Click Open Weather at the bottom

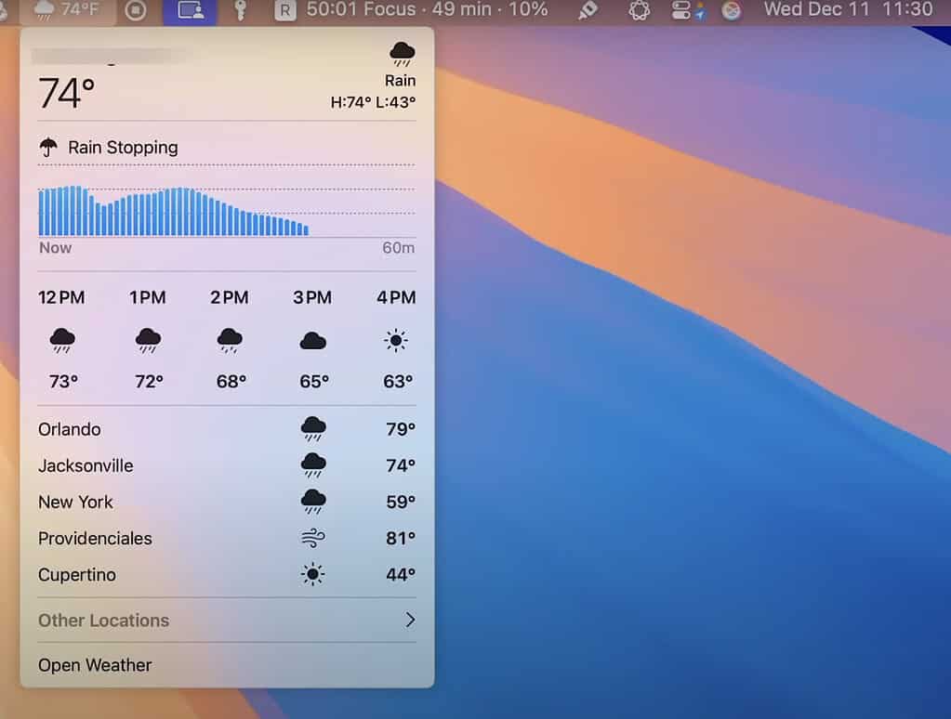(95, 665)
